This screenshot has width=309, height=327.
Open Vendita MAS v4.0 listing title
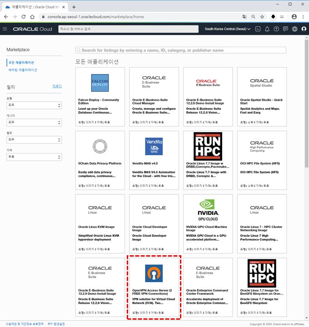(145, 163)
